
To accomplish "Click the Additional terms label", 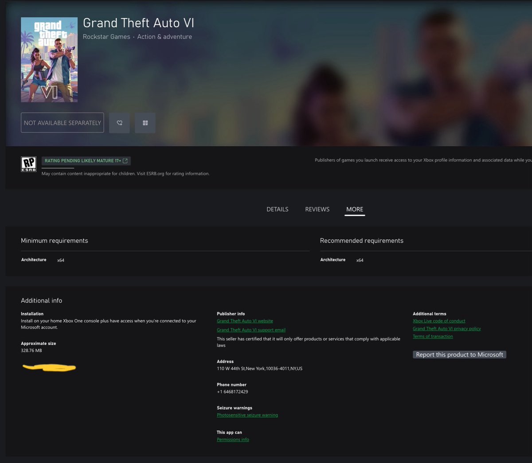I will tap(430, 314).
